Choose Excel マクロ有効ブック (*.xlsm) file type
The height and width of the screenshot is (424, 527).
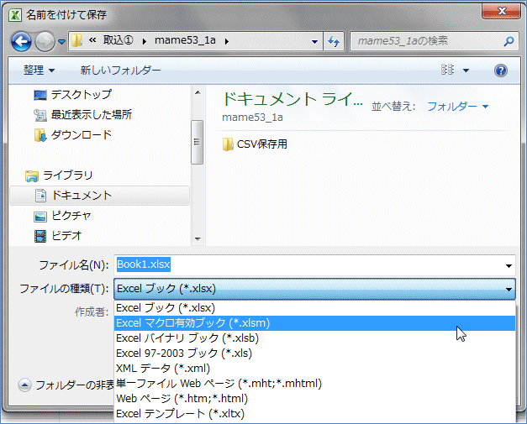pyautogui.click(x=192, y=322)
